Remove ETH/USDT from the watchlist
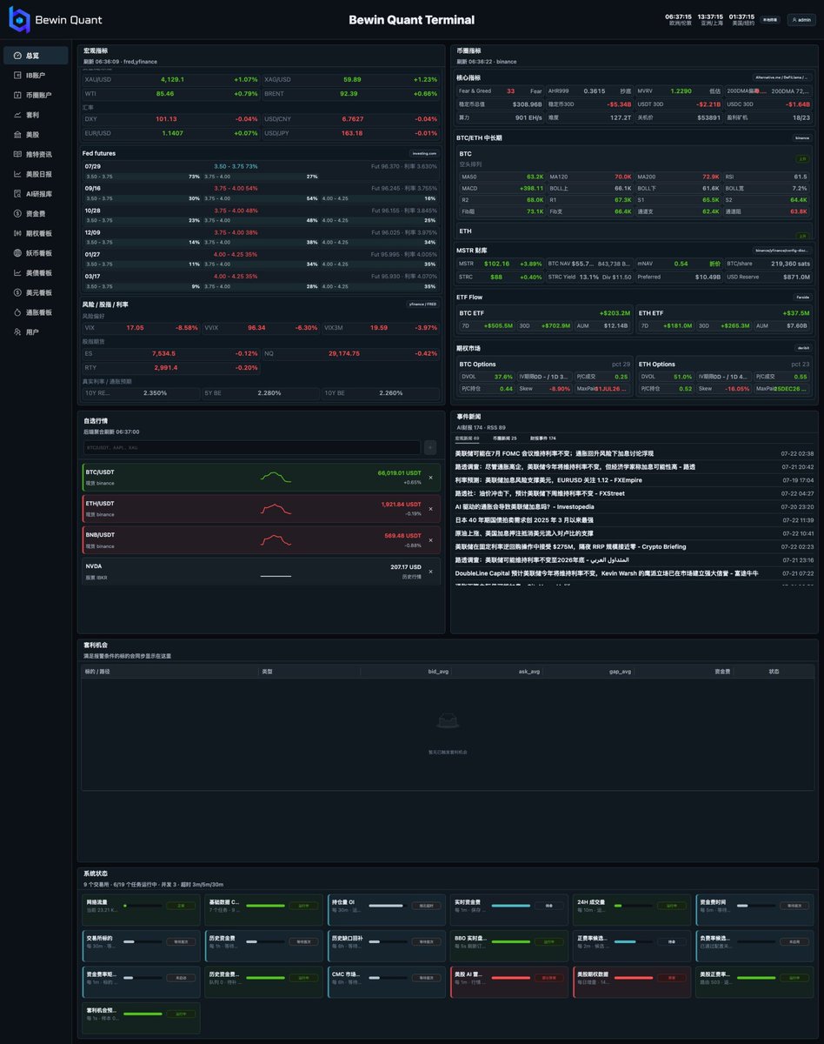The width and height of the screenshot is (824, 1044). point(430,509)
